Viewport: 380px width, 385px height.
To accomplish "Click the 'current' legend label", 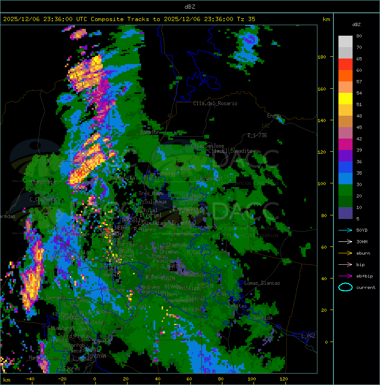I will click(x=366, y=288).
